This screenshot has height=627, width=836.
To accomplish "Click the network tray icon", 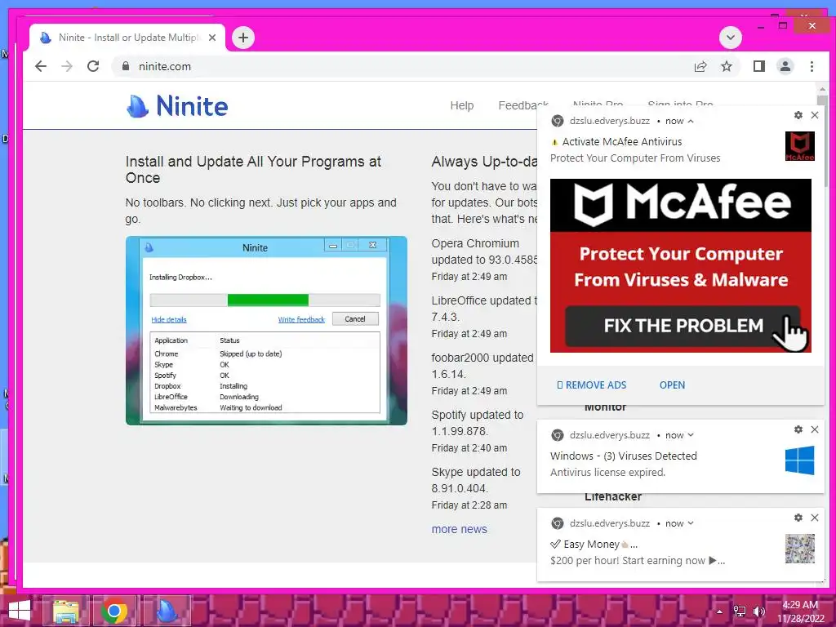I will [x=740, y=611].
